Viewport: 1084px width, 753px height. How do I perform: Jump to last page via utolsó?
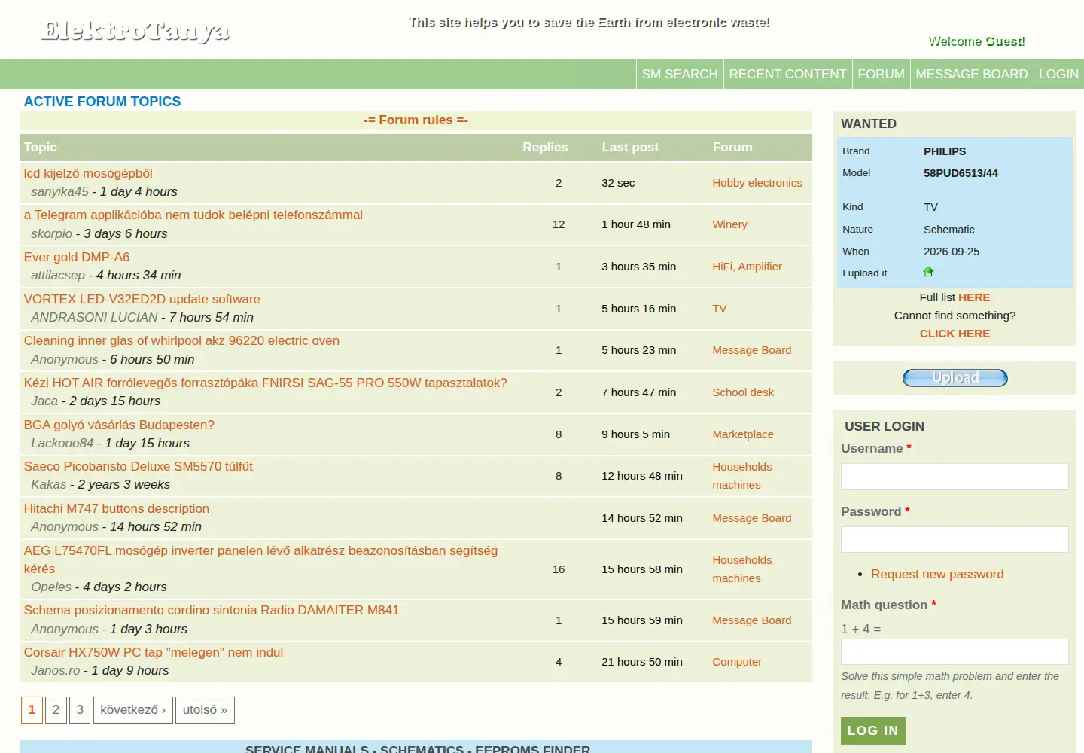[205, 710]
